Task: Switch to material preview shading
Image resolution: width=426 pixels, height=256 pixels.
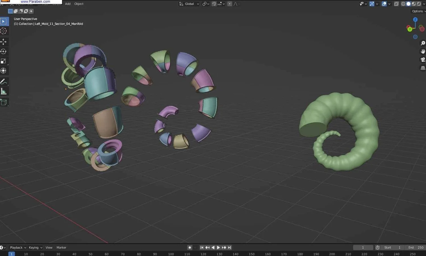Action: [414, 4]
